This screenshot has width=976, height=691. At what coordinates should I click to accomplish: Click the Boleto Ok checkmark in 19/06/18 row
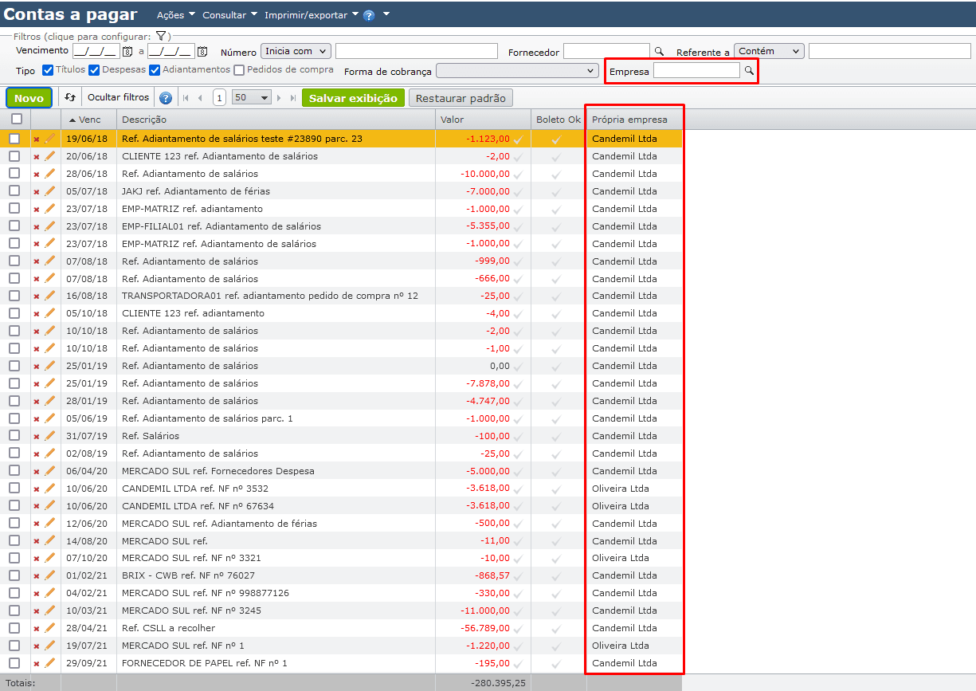[556, 139]
